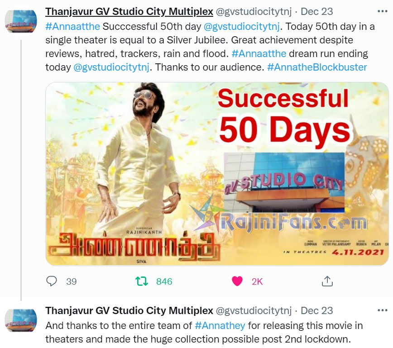Open second tweet's profile avatar

click(x=21, y=320)
